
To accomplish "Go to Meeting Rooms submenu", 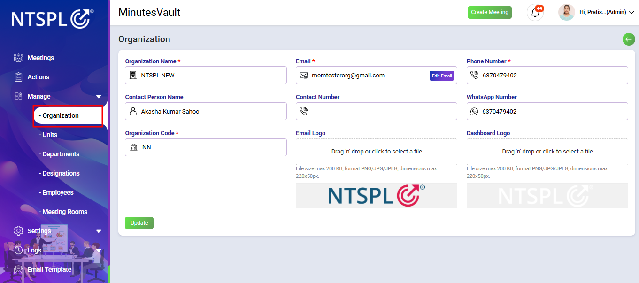I will click(63, 212).
